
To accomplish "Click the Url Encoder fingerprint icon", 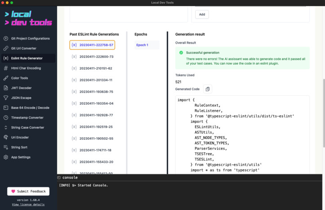I will pyautogui.click(x=6, y=137).
